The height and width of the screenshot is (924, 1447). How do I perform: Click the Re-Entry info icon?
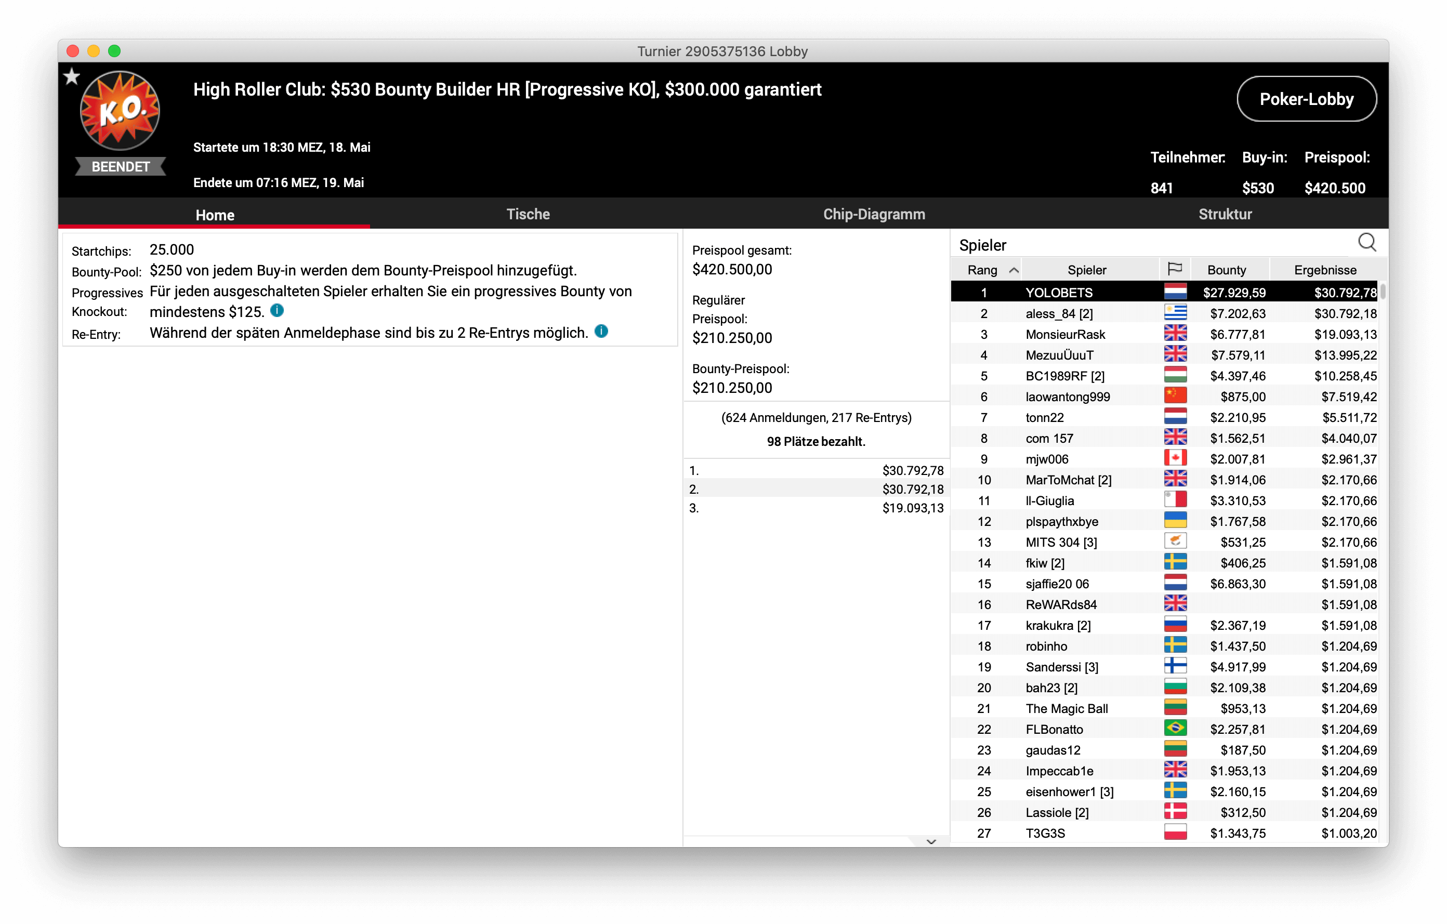[601, 331]
